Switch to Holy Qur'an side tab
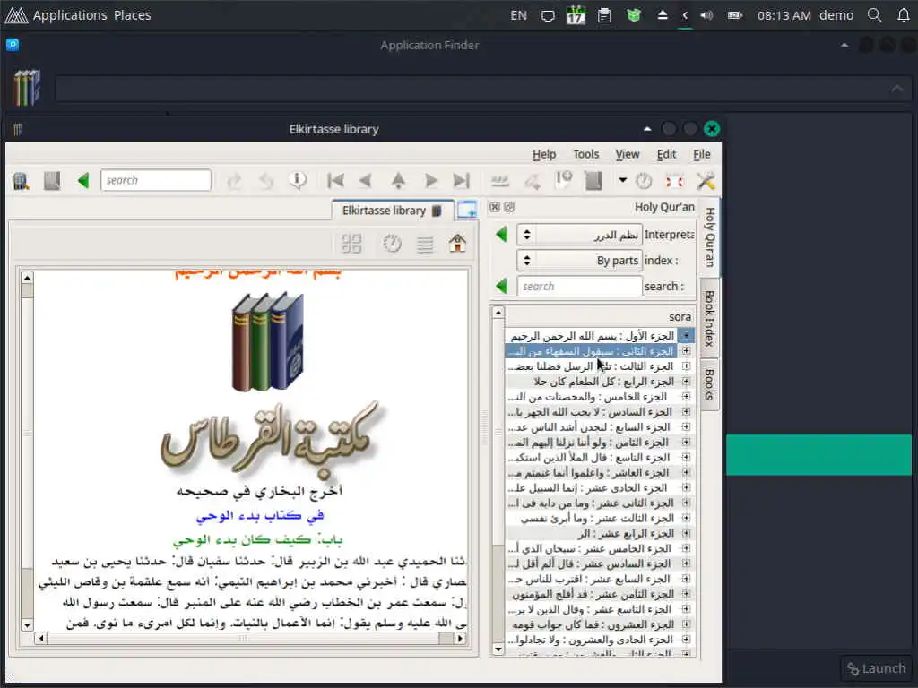The image size is (918, 688). [x=710, y=236]
